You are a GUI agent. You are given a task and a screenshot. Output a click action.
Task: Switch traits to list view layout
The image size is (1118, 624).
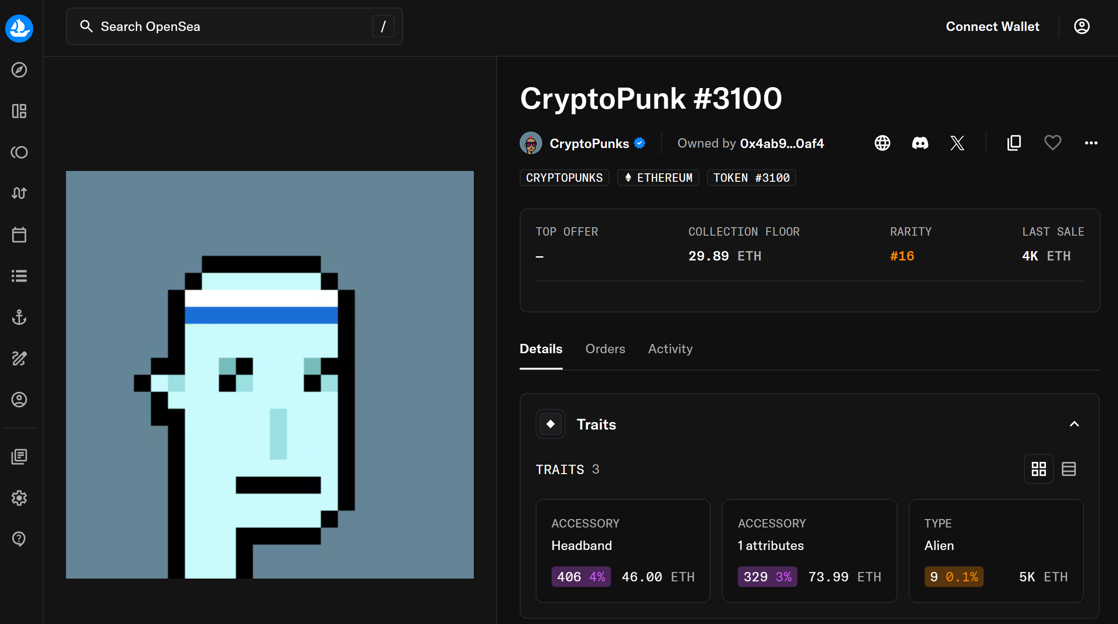[1069, 468]
